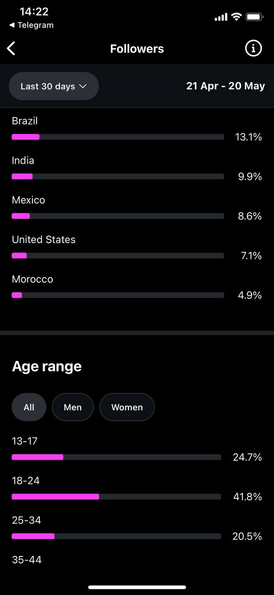Tap the cellular signal bars icon
274x595 pixels.
coord(221,17)
